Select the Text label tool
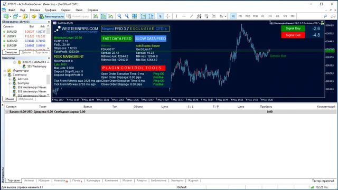The height and width of the screenshot is (190, 338). [214, 16]
